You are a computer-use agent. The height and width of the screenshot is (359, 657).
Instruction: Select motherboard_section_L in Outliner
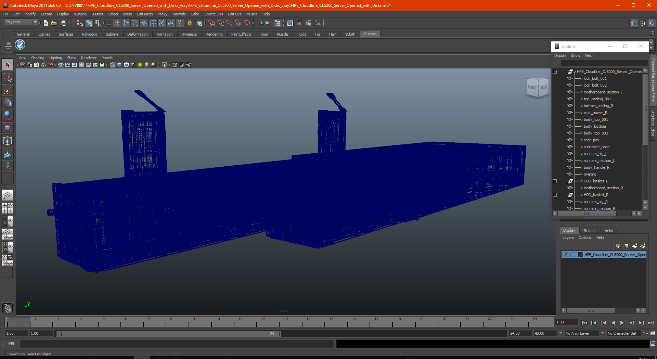pos(603,92)
